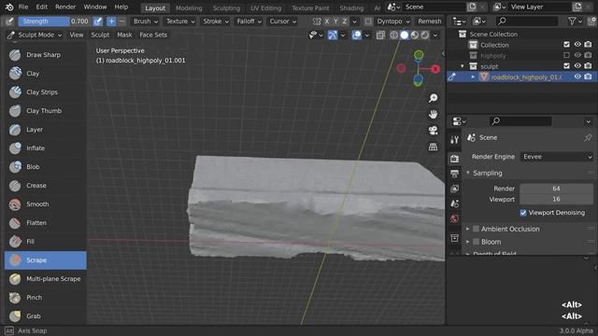Open the Sculpt Mode dropdown
The height and width of the screenshot is (336, 598).
point(35,35)
